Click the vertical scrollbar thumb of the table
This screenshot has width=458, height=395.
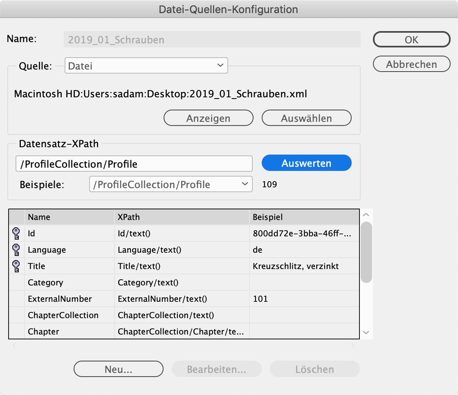366,252
